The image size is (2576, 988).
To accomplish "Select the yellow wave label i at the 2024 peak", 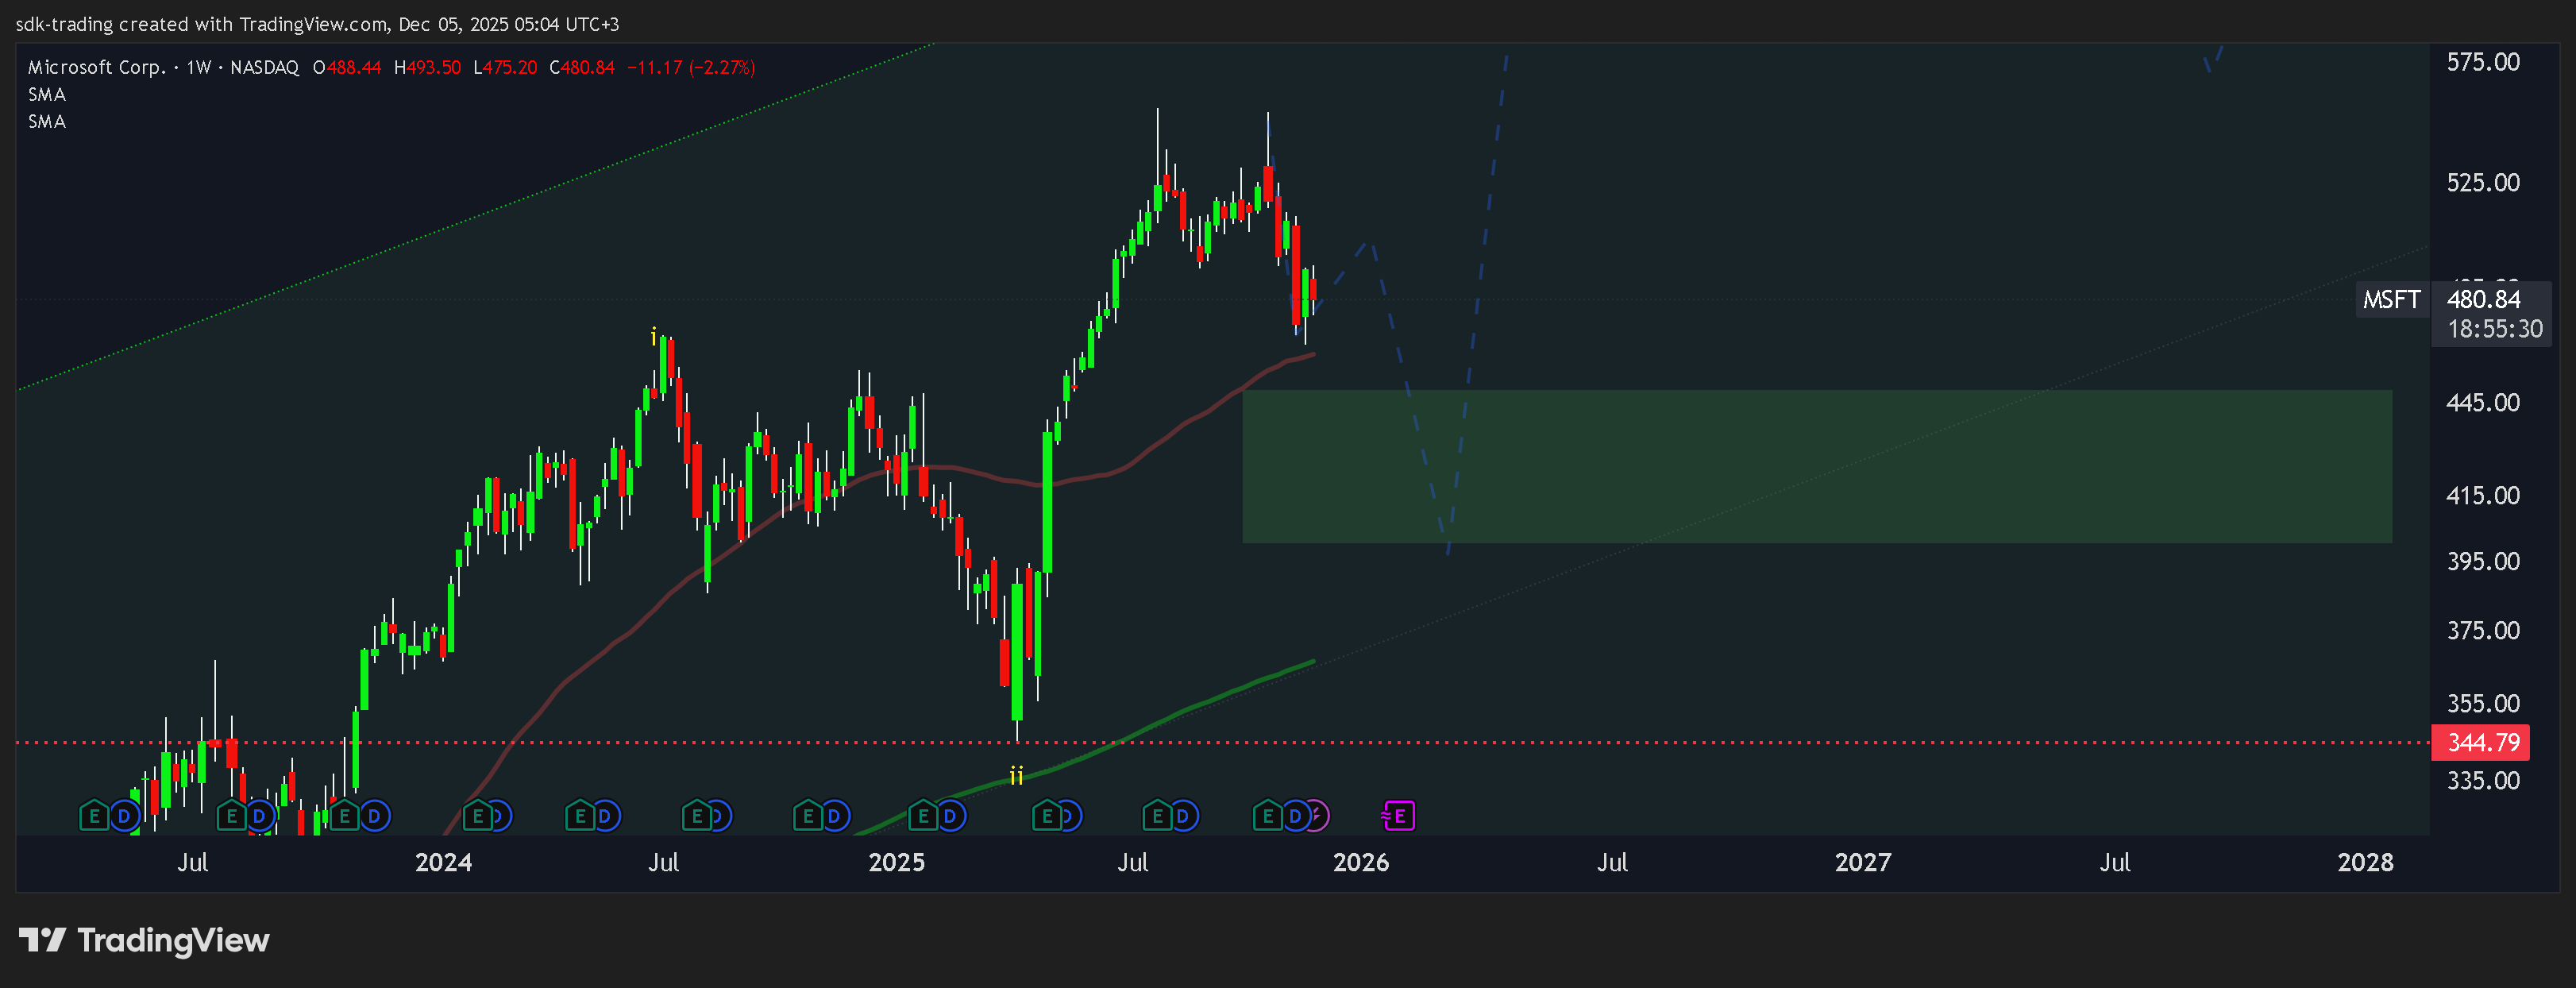I will pyautogui.click(x=654, y=336).
